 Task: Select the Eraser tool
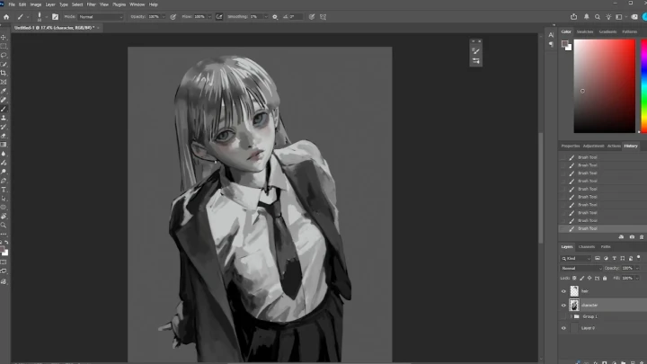[4, 136]
